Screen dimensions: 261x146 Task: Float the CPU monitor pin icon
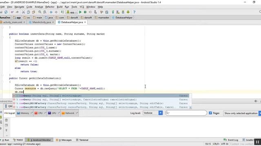coord(45,113)
